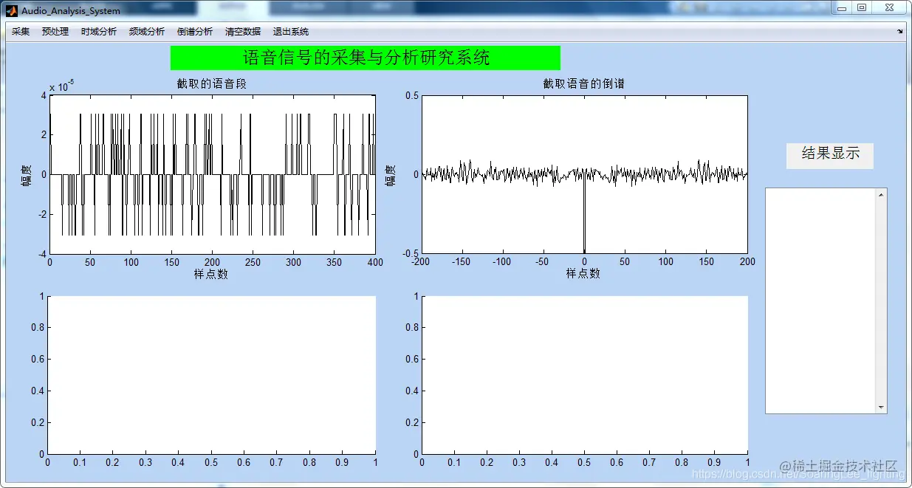This screenshot has height=488, width=912.
Task: Open the 倒谱分析 menu
Action: pos(195,32)
